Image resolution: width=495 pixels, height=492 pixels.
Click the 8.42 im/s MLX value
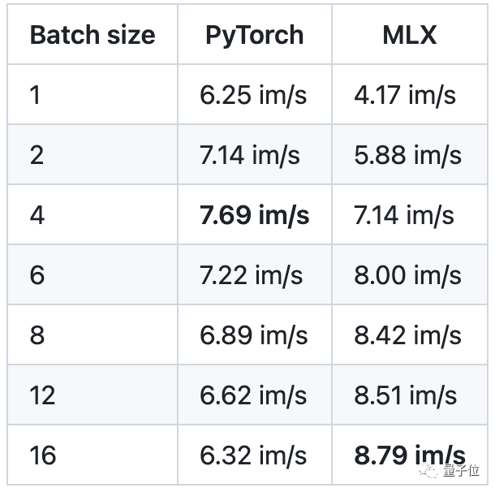click(407, 335)
